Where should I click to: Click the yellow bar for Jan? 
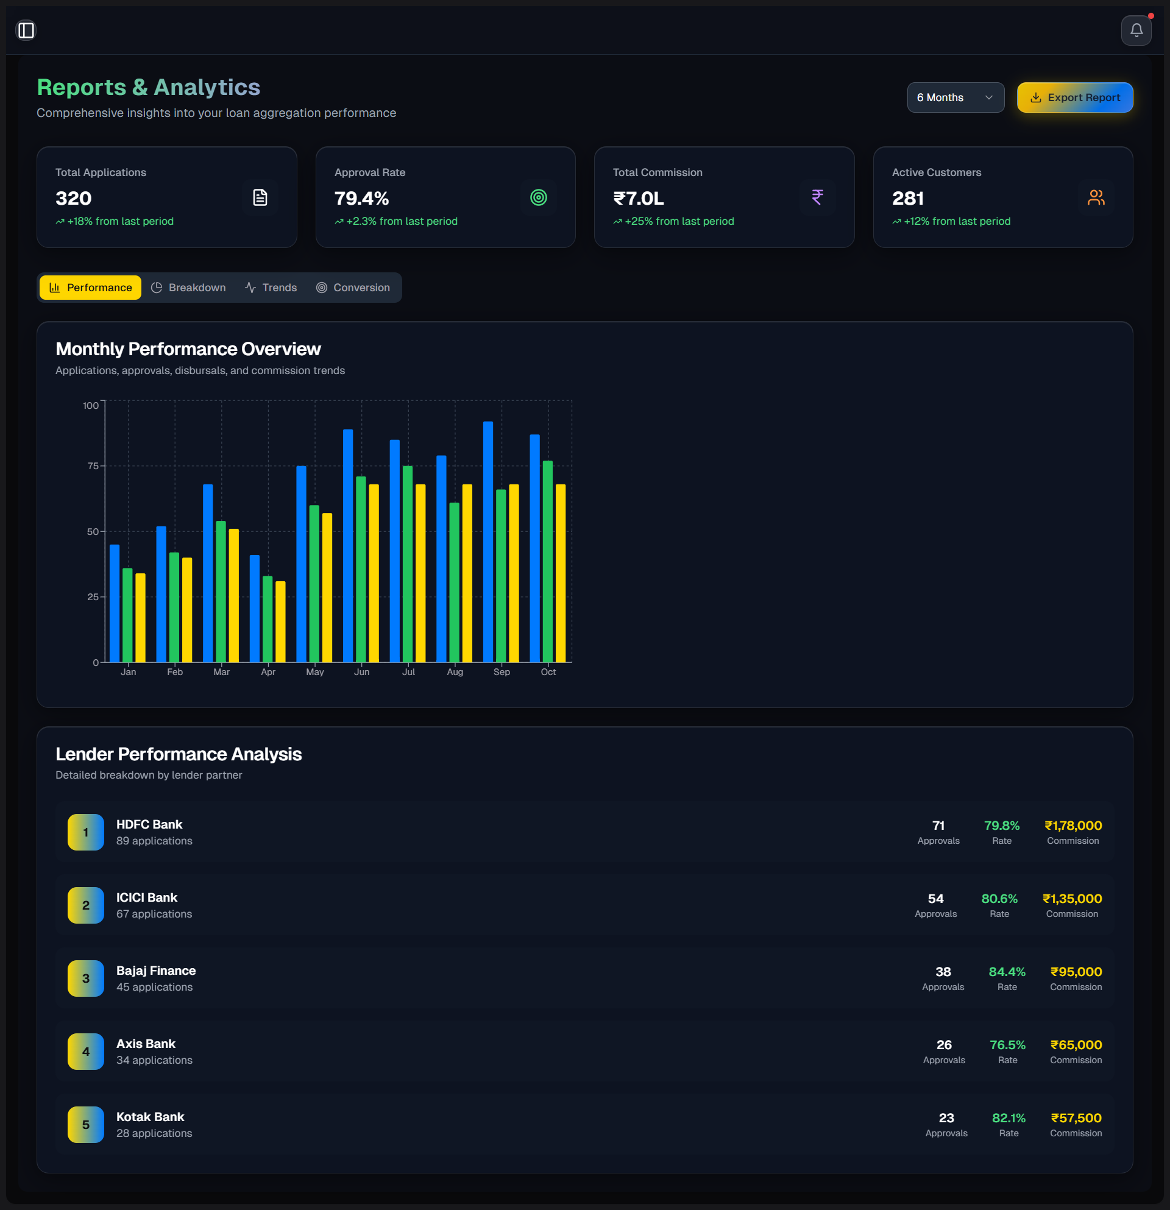140,617
